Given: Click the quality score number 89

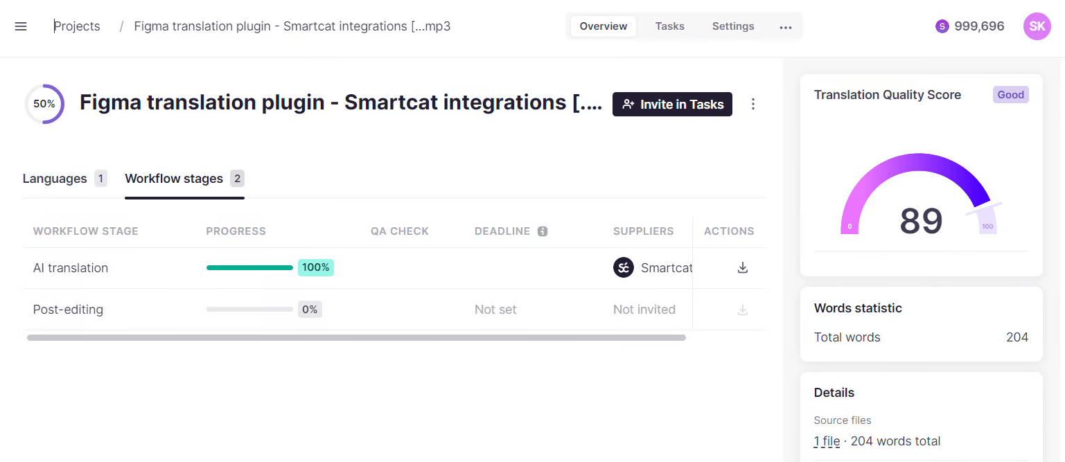Looking at the screenshot, I should click(x=921, y=221).
